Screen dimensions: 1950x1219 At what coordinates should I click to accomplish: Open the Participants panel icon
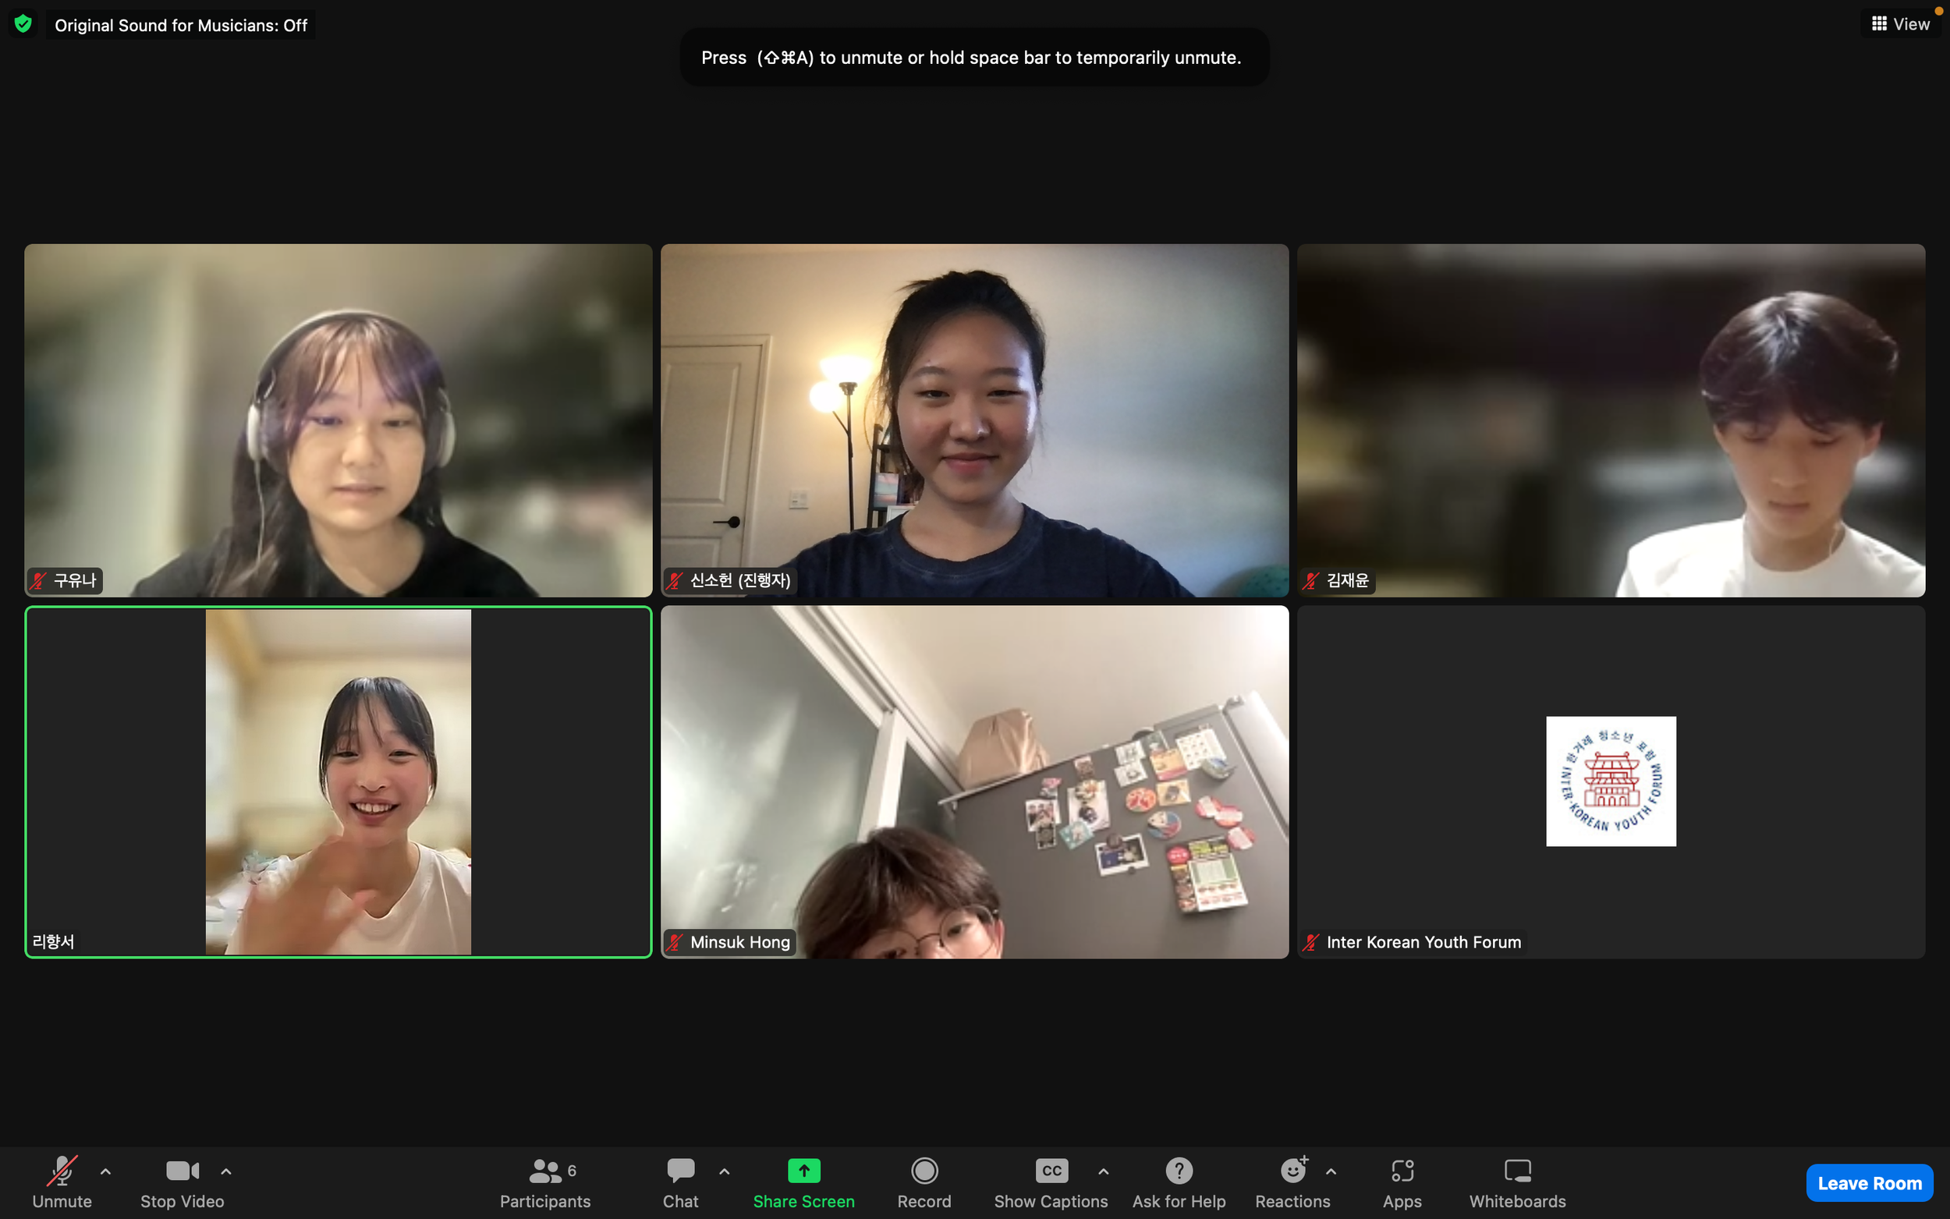tap(545, 1171)
